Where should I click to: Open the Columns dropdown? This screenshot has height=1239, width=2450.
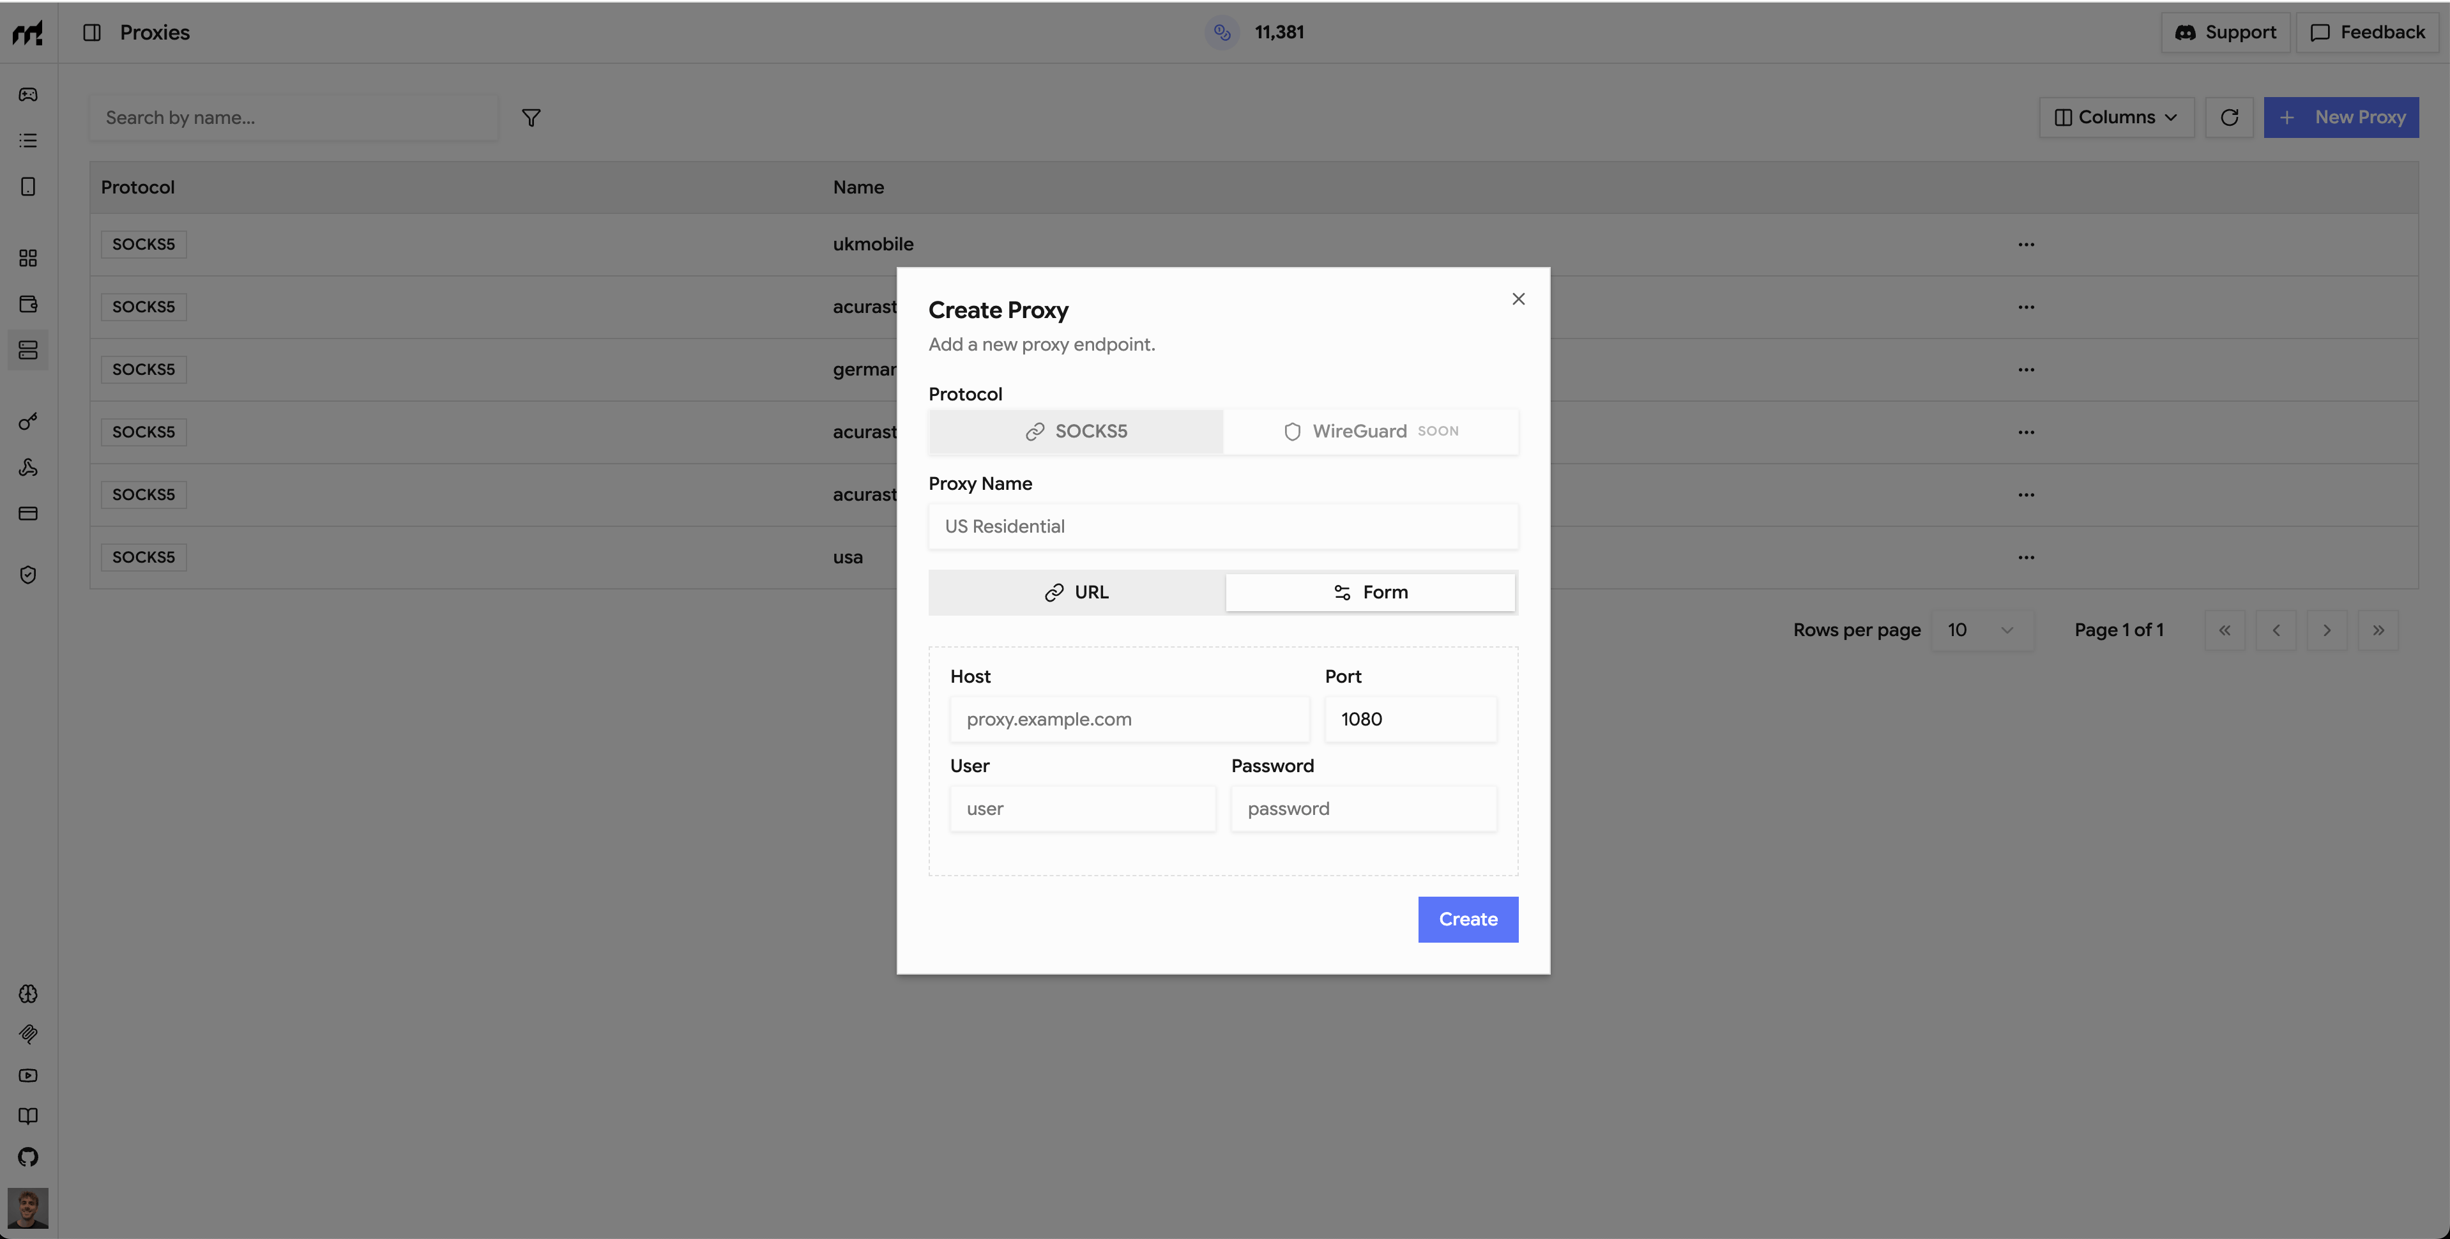2116,117
